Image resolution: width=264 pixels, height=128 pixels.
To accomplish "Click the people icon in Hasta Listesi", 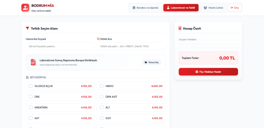I will 205,8.
